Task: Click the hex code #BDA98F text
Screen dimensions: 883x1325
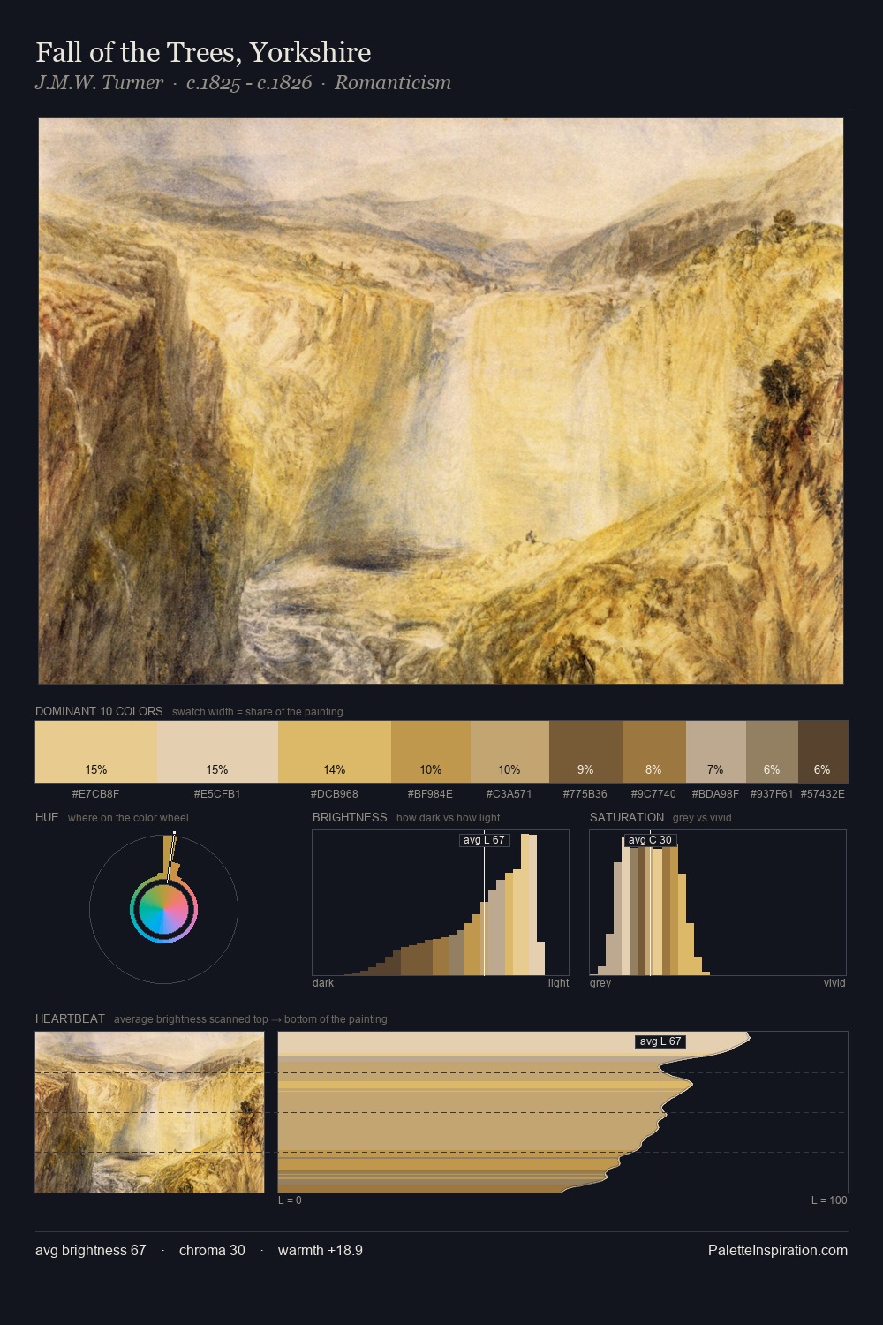Action: click(x=715, y=794)
